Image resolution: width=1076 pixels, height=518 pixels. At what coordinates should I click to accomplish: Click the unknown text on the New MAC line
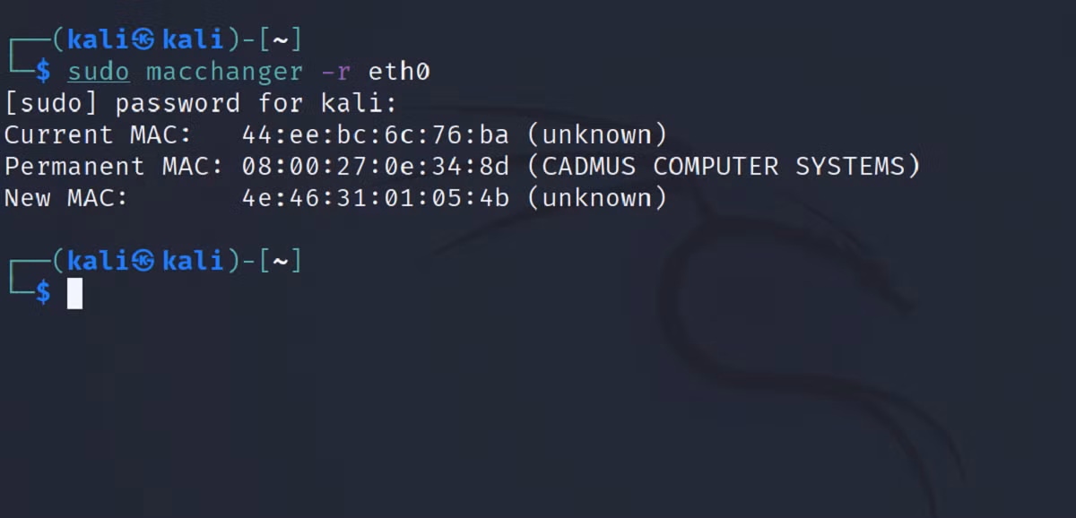click(597, 198)
